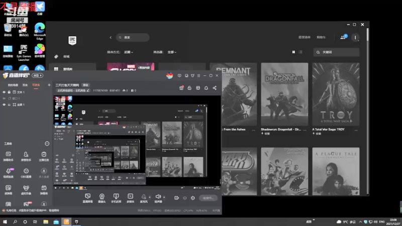This screenshot has width=402, height=226.
Task: Toggle preview visibility eye icon
Action: pos(184,198)
